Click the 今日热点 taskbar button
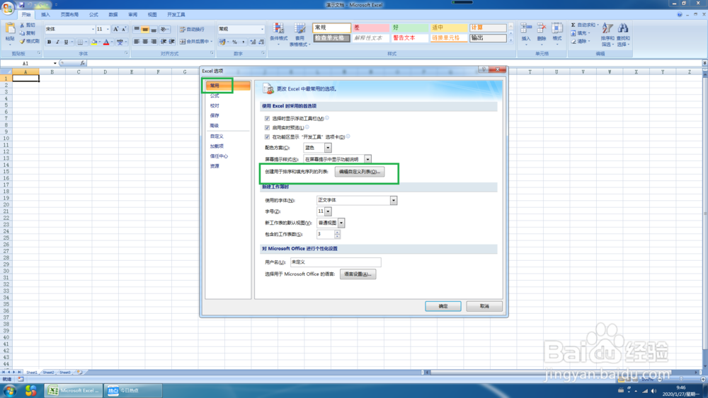This screenshot has width=708, height=398. click(133, 390)
